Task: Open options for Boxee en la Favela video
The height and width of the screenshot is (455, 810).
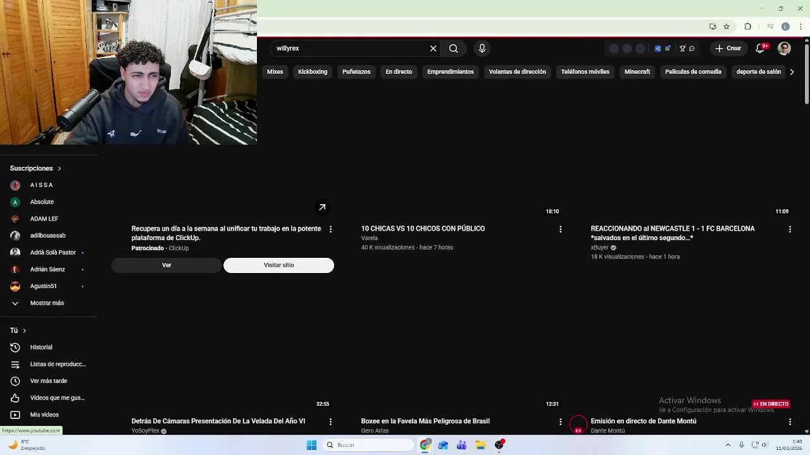Action: [560, 422]
